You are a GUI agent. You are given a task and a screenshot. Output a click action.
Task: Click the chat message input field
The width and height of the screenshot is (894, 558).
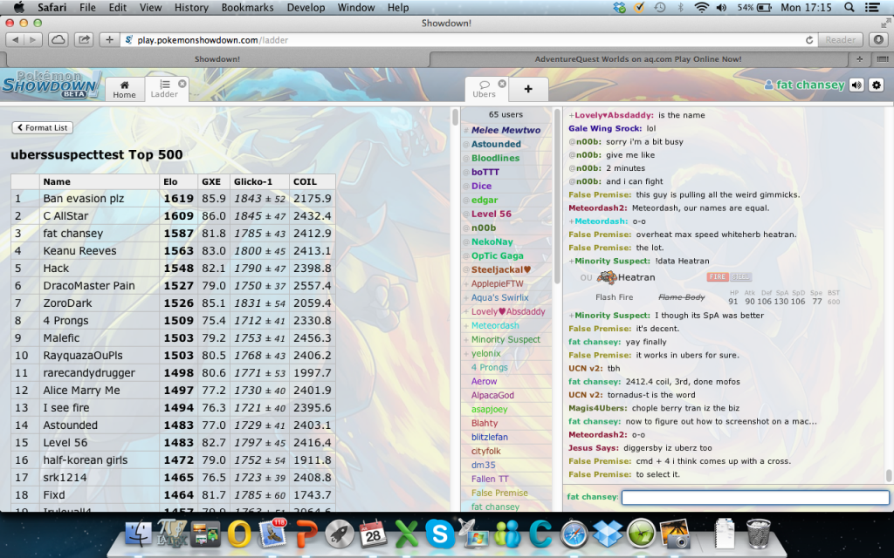click(x=755, y=497)
